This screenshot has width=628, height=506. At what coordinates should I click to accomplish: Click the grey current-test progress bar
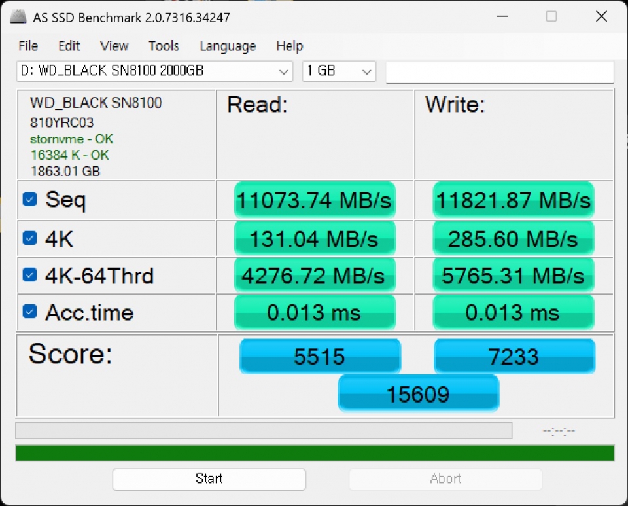click(x=264, y=430)
